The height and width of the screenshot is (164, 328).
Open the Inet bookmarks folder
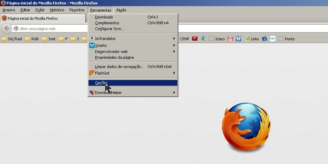[x=49, y=39]
